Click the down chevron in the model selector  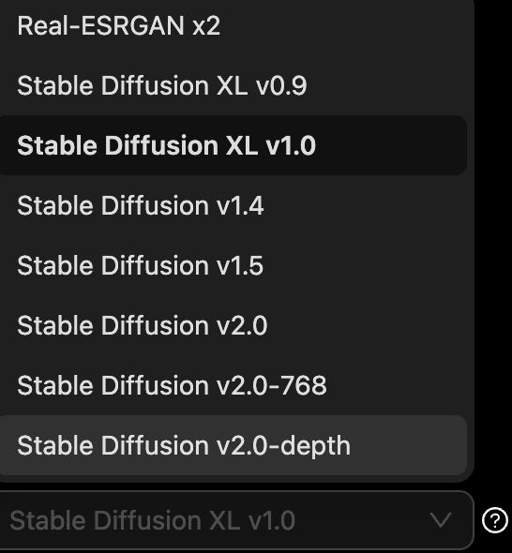pos(441,520)
